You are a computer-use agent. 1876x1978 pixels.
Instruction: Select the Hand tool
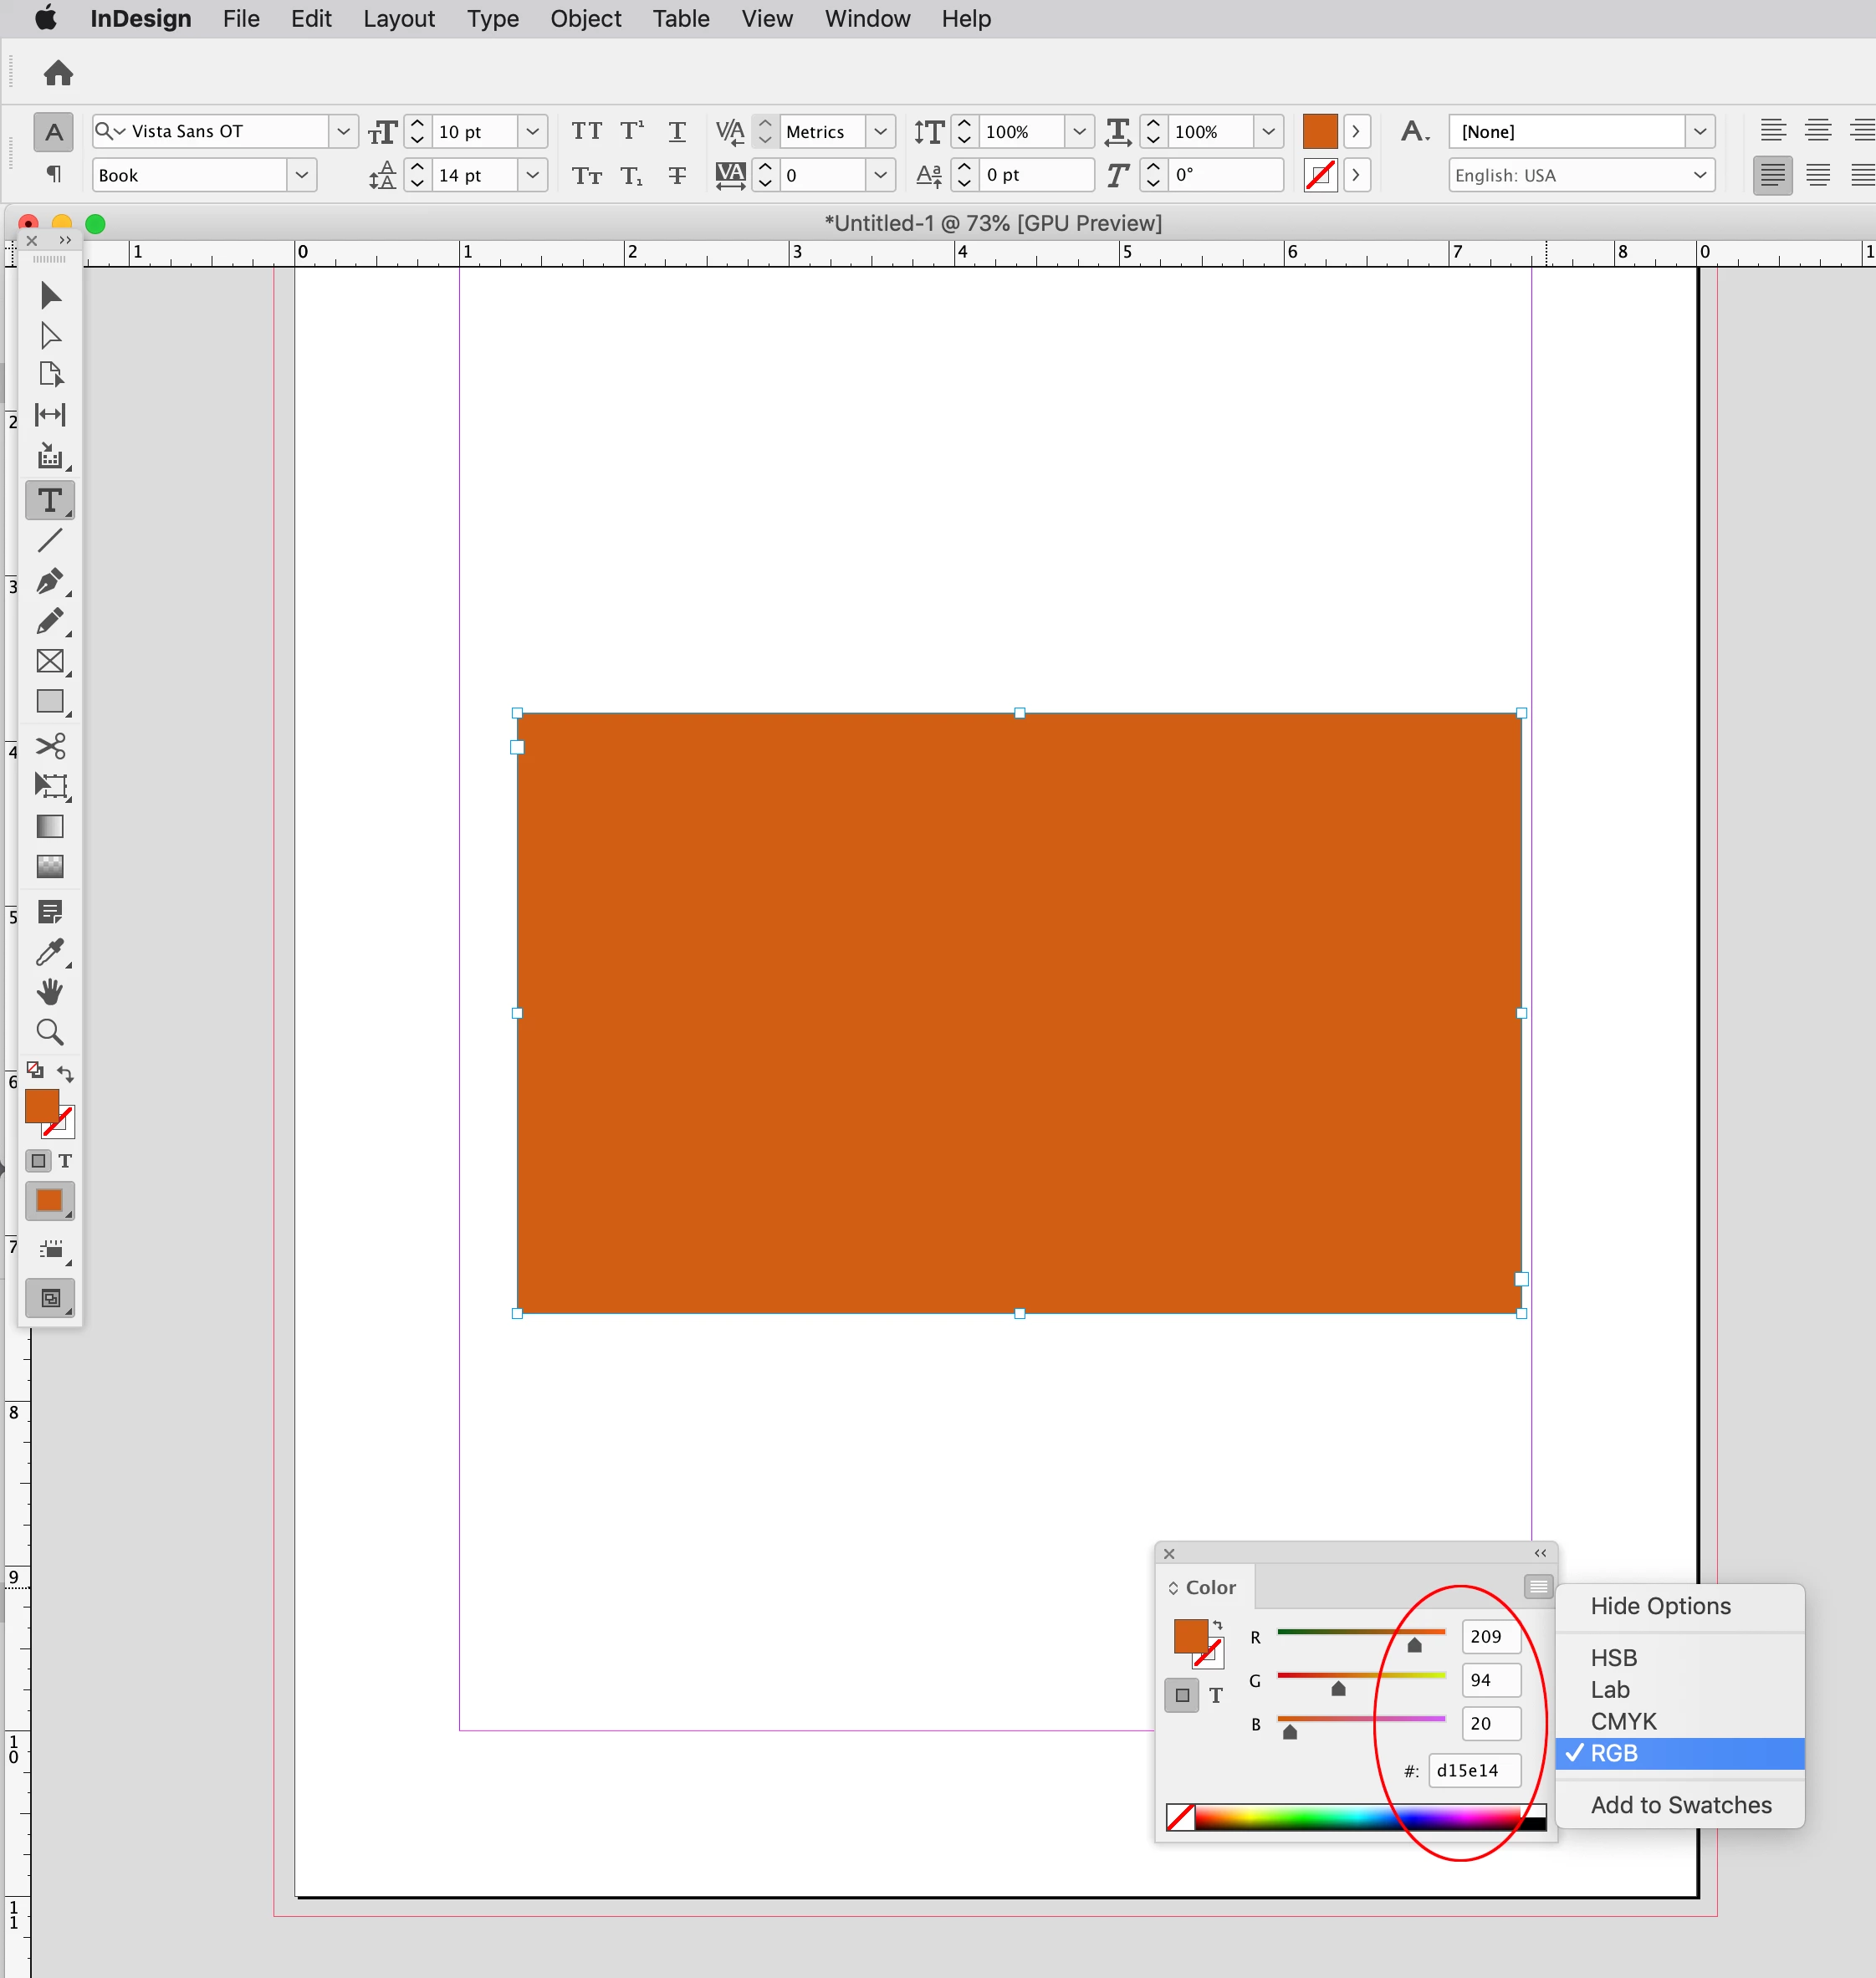pos(50,992)
